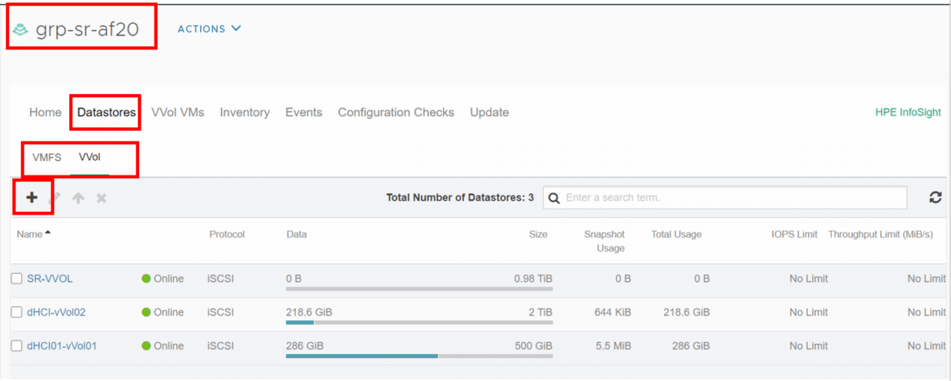Switch to the VVol VMs tab

178,113
